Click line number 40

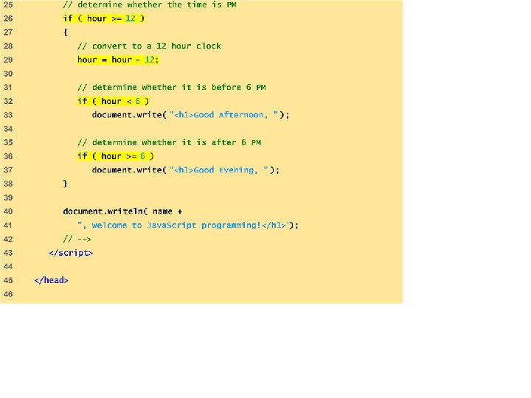coord(8,212)
